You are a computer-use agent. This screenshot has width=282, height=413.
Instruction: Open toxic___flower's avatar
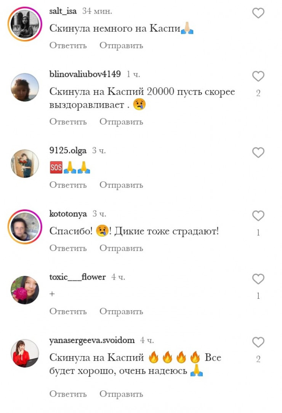click(x=25, y=290)
